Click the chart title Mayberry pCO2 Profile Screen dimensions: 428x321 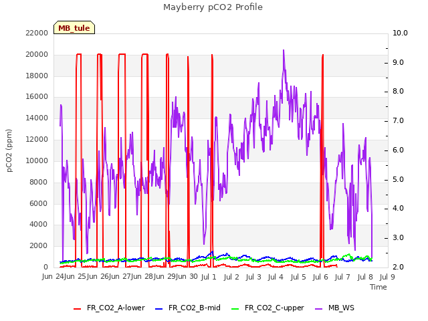click(213, 7)
